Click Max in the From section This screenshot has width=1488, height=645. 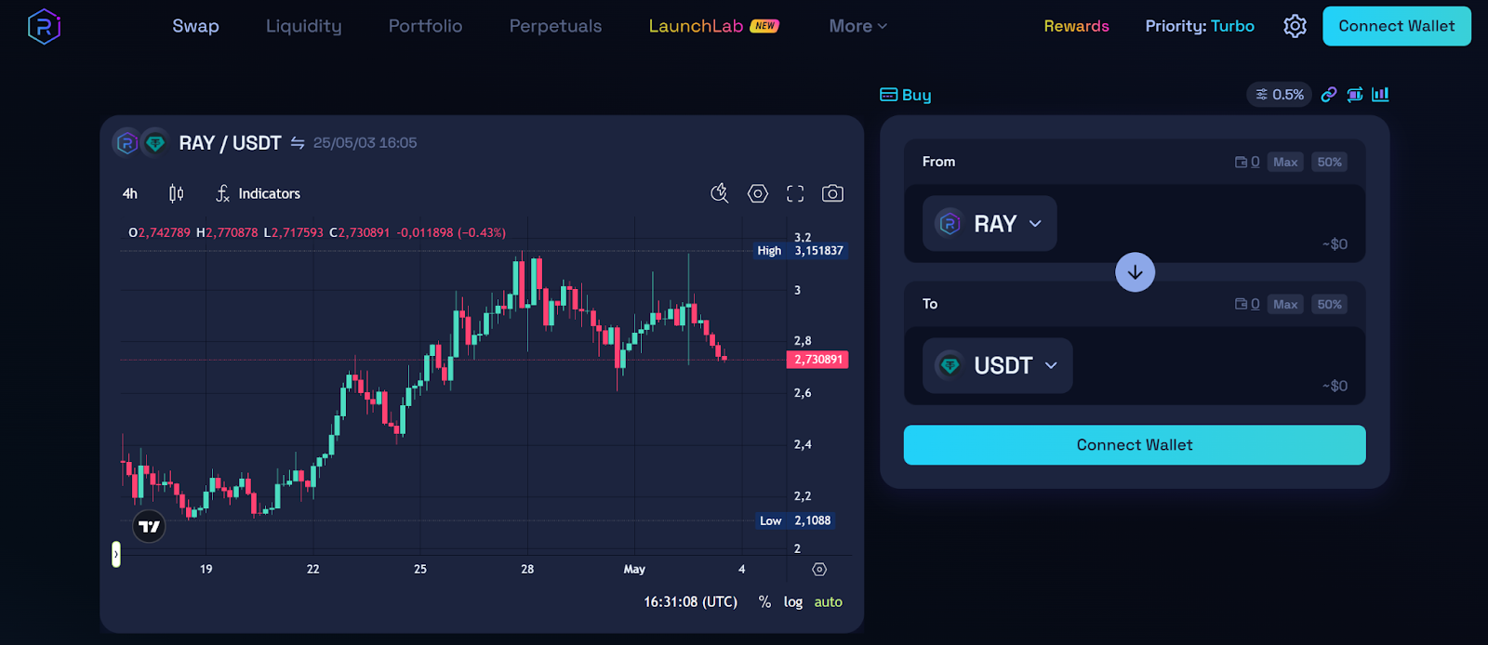point(1285,162)
